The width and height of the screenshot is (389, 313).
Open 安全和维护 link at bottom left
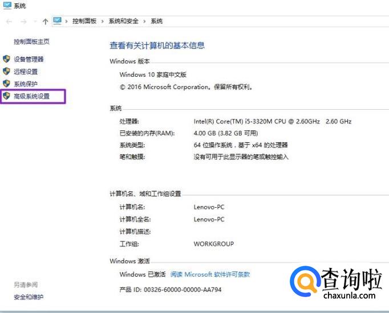29,297
